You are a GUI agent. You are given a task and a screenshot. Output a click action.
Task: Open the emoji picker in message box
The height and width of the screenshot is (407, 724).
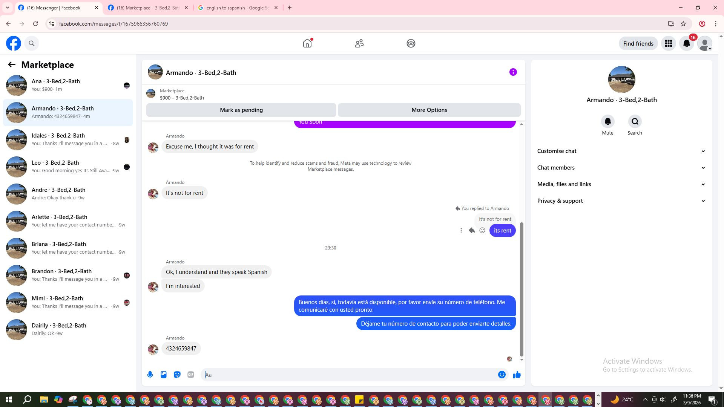[502, 375]
